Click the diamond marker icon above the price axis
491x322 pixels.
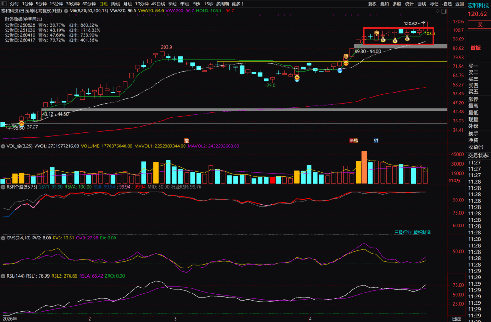tap(437, 11)
